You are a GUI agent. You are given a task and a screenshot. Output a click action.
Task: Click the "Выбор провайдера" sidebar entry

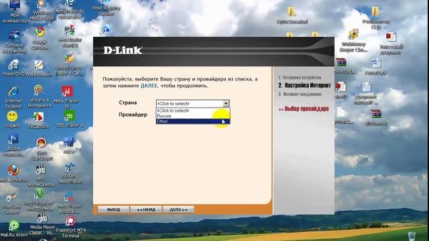coord(304,108)
